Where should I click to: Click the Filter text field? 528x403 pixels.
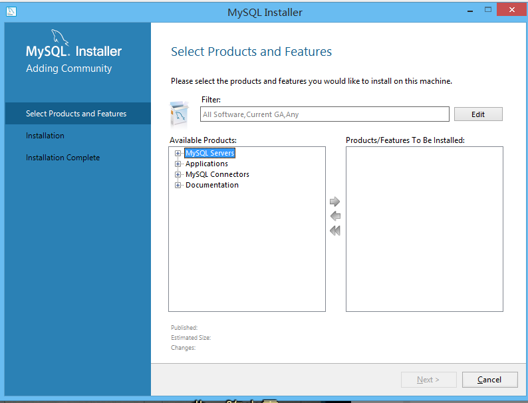click(325, 114)
